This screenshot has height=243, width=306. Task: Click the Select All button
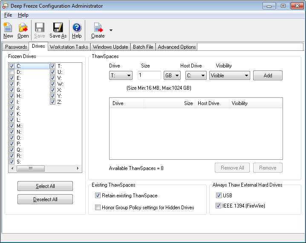click(45, 186)
